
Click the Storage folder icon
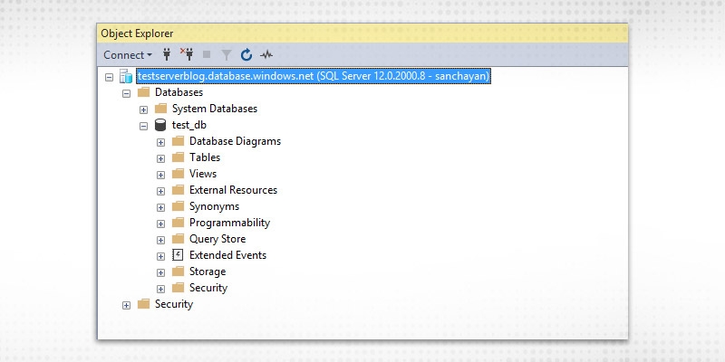click(178, 271)
